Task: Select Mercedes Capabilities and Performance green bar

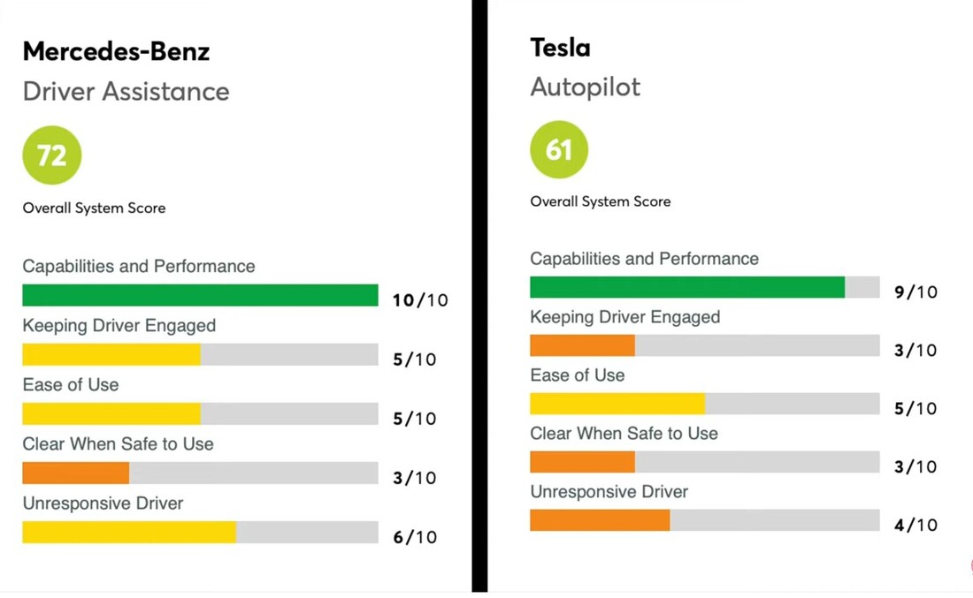Action: (200, 295)
